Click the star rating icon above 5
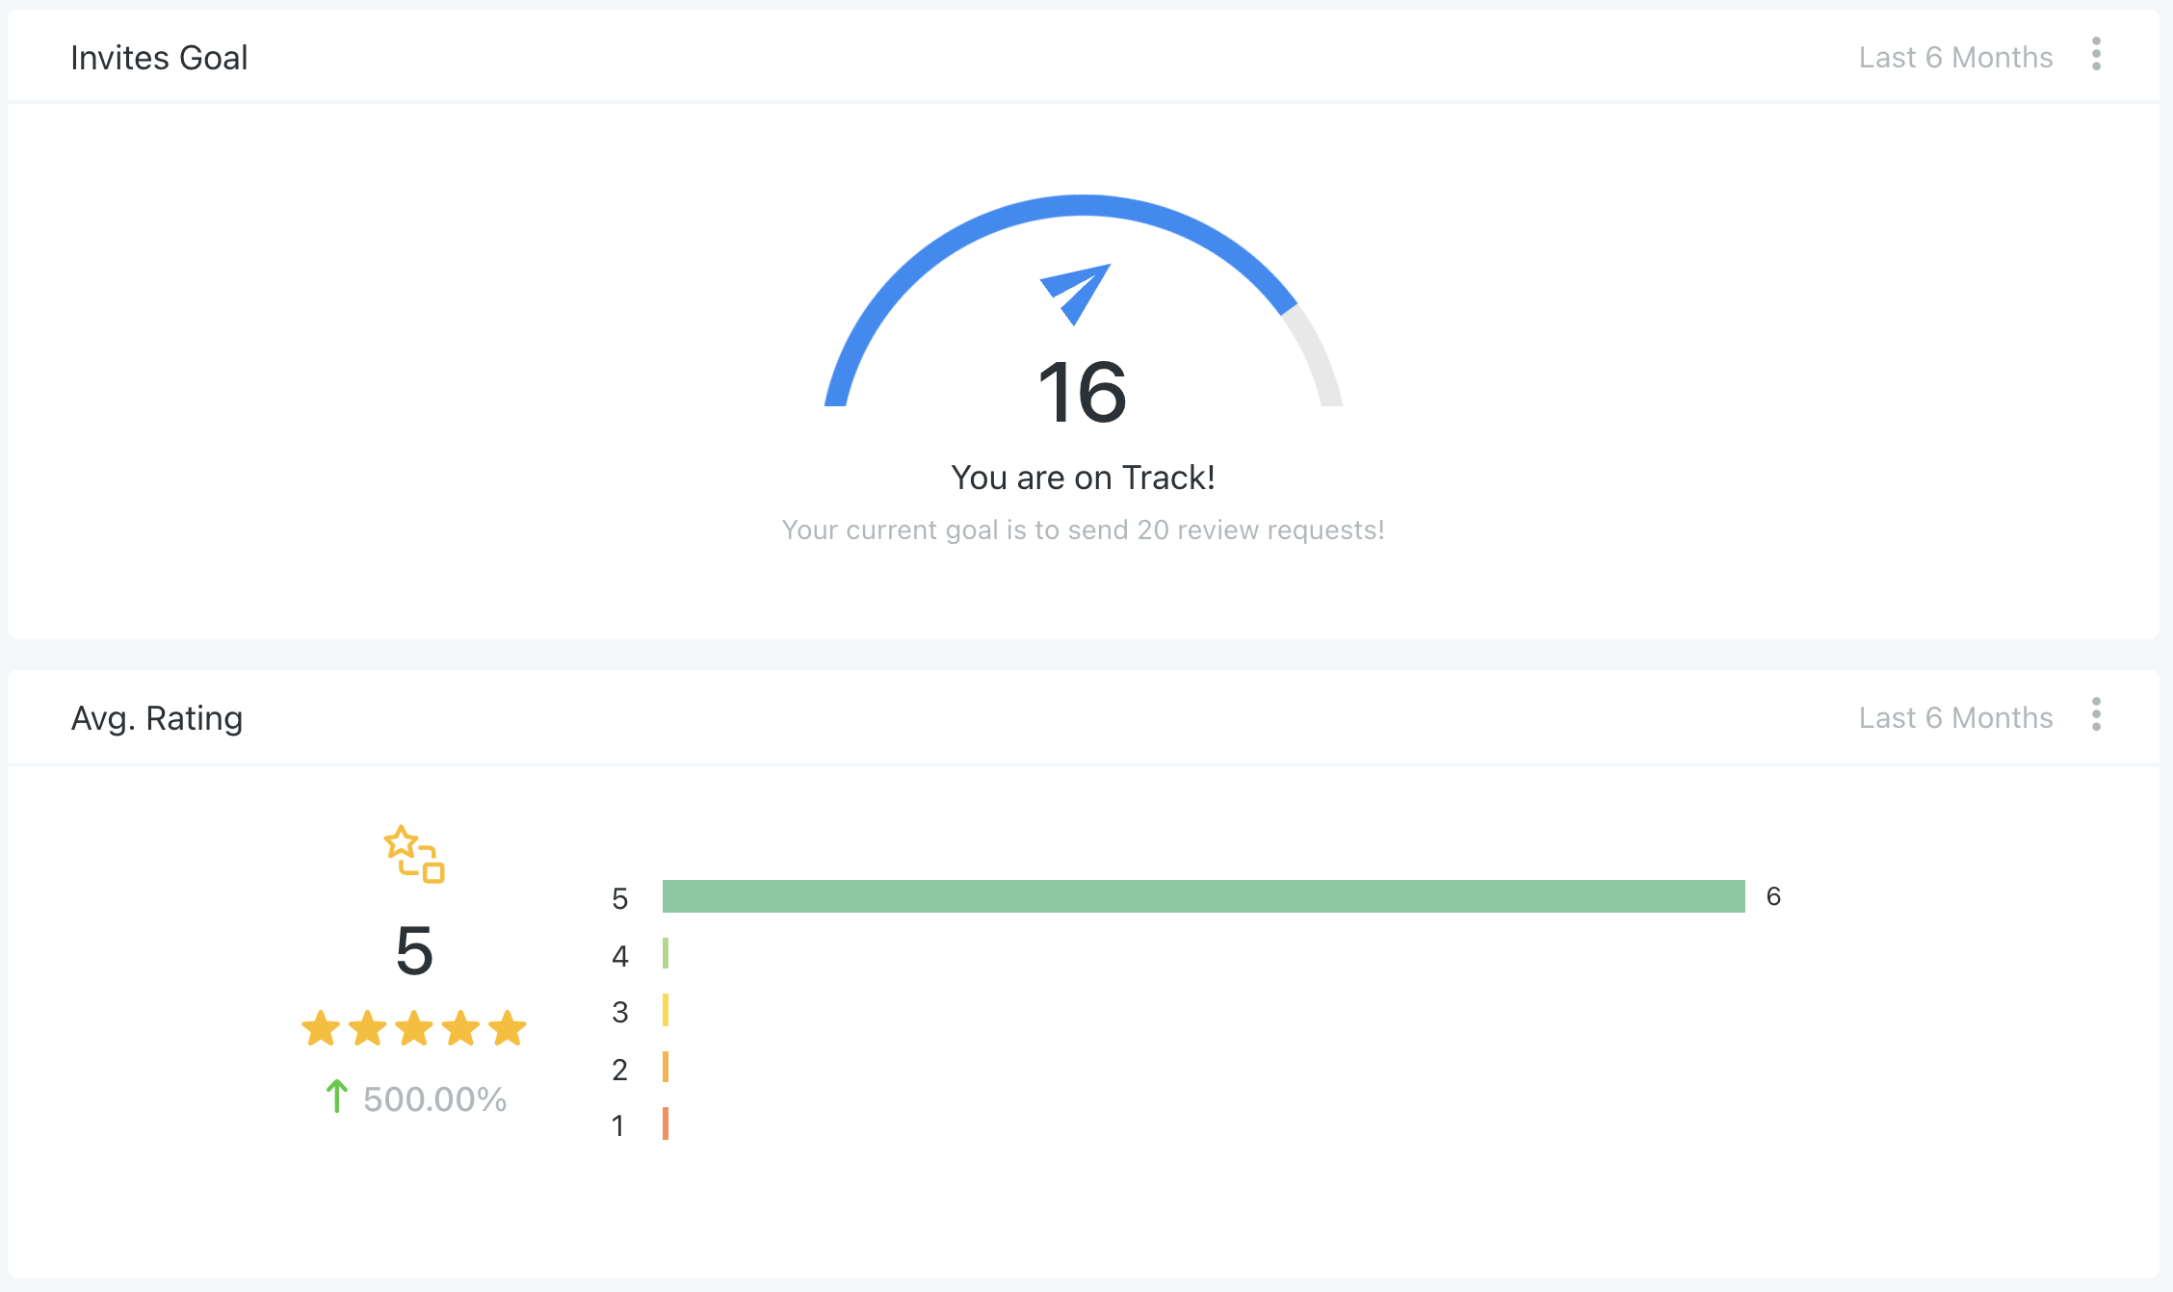This screenshot has width=2173, height=1292. point(414,854)
